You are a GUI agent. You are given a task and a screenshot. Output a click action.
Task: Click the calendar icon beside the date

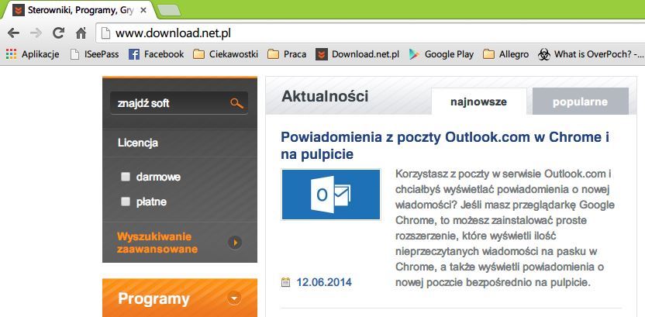pyautogui.click(x=285, y=282)
